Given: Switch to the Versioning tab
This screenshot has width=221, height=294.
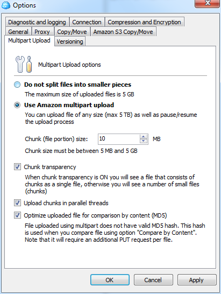Looking at the screenshot, I should [70, 41].
